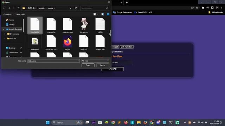Close the current browser tab
The image size is (225, 126).
point(121,2)
